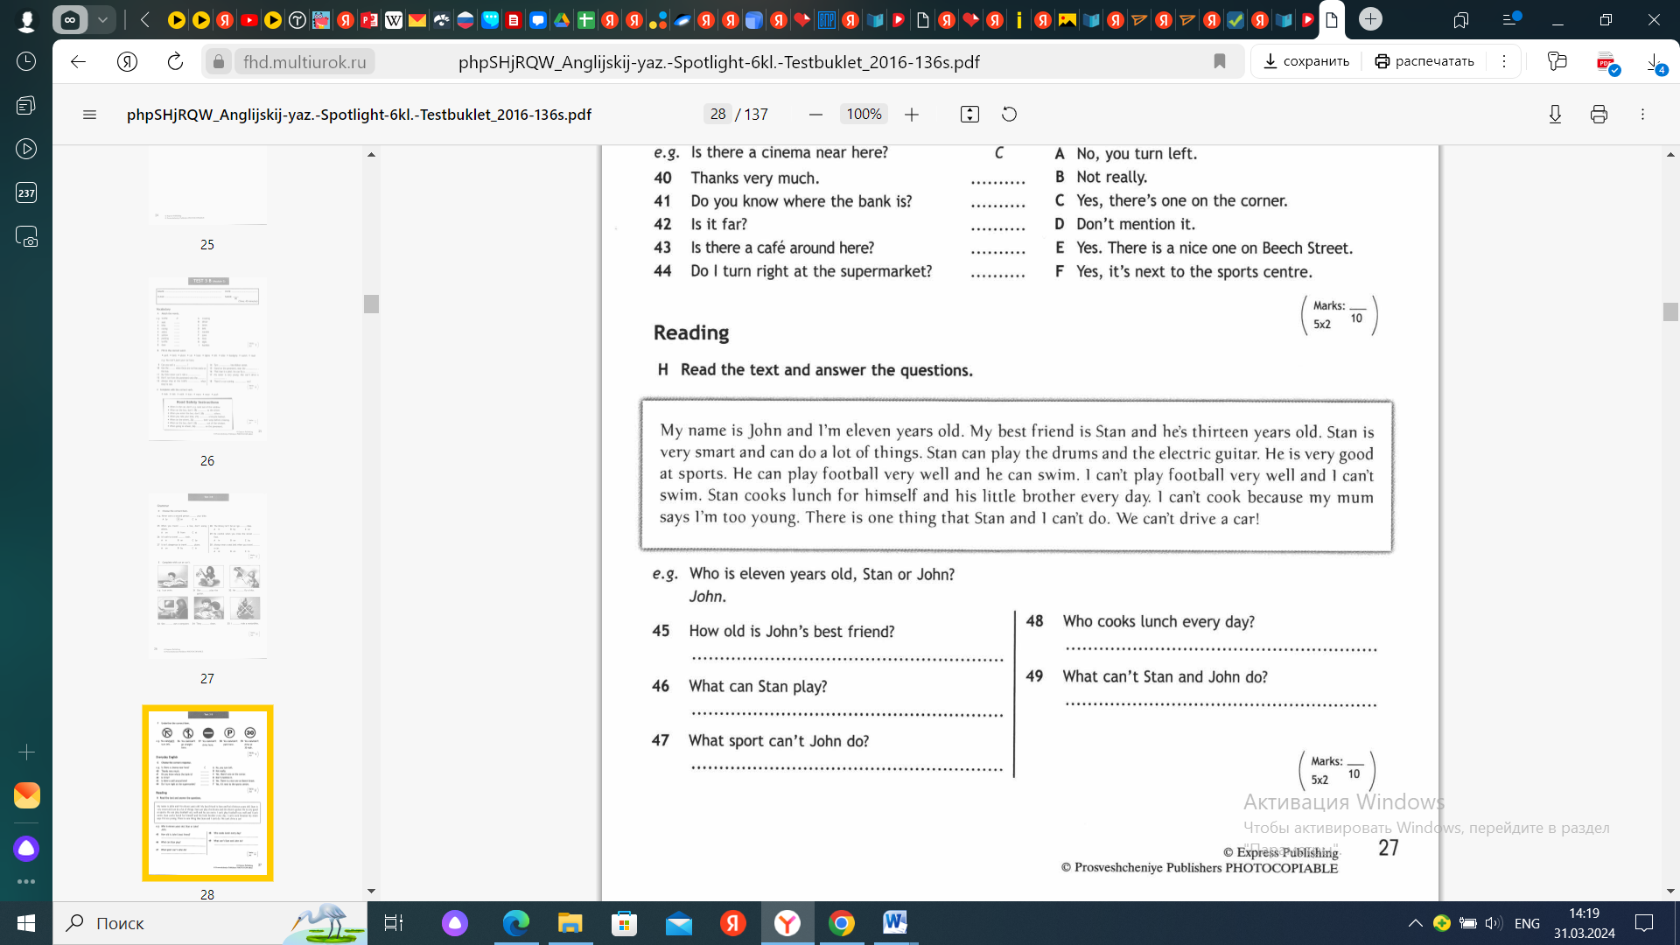Reload the current page

click(175, 61)
